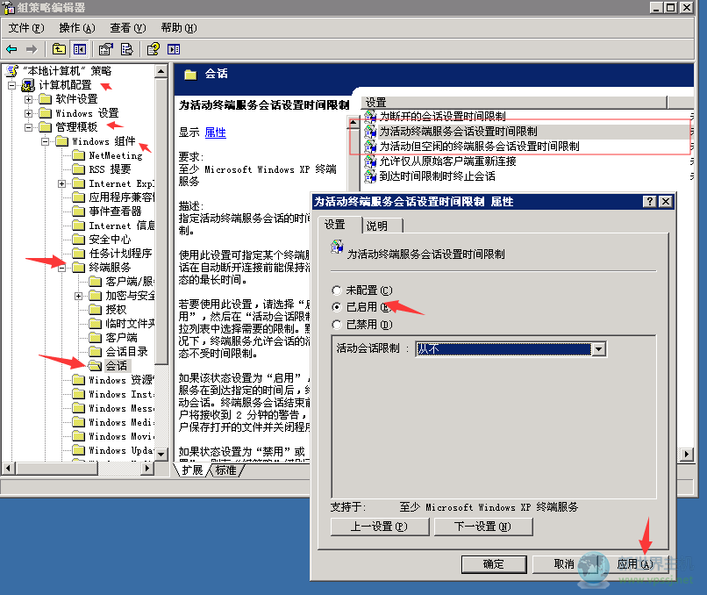Image resolution: width=707 pixels, height=595 pixels.
Task: Expand the Windows 设置 tree node
Action: 28,113
